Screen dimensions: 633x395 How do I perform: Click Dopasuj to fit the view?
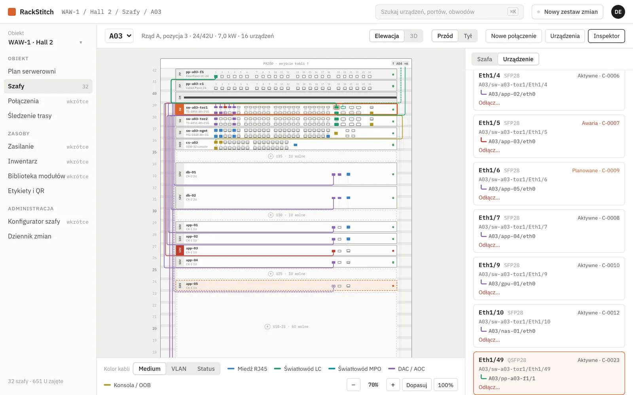pos(417,385)
